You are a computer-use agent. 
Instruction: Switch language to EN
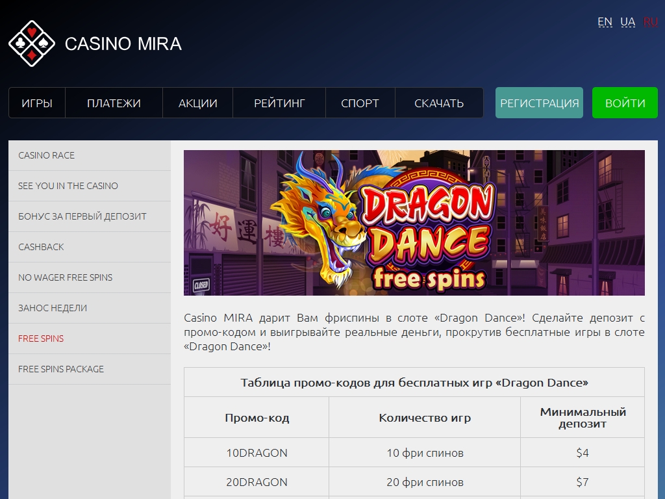[605, 22]
